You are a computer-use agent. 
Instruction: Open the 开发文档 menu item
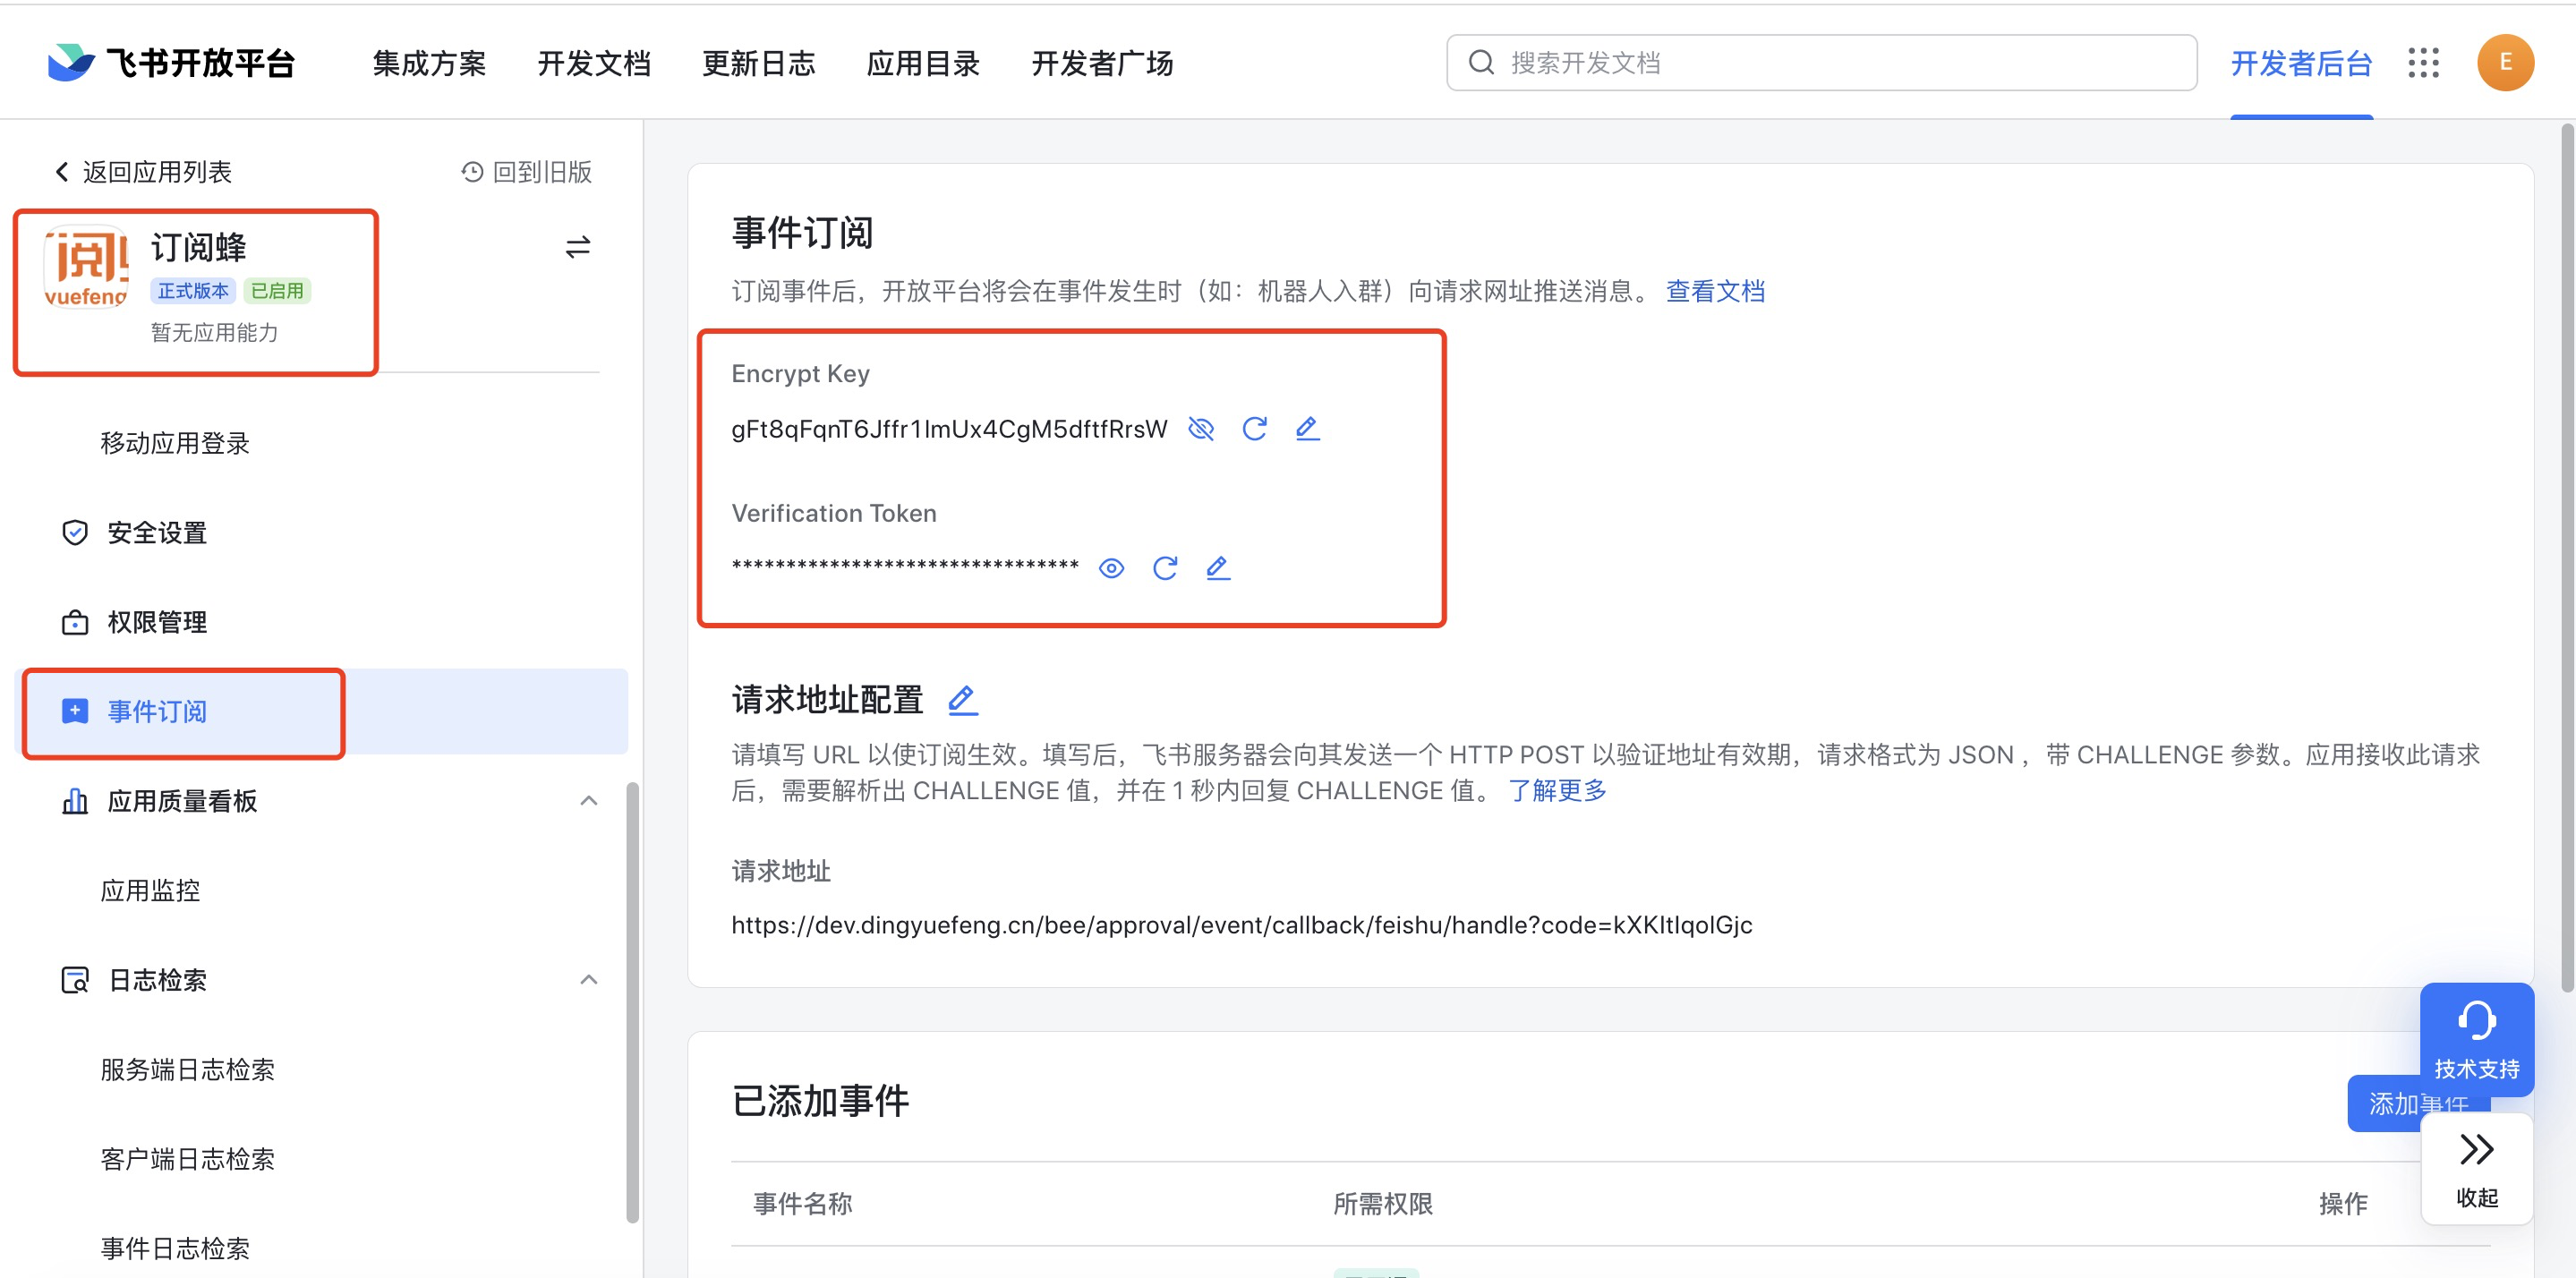pos(594,64)
